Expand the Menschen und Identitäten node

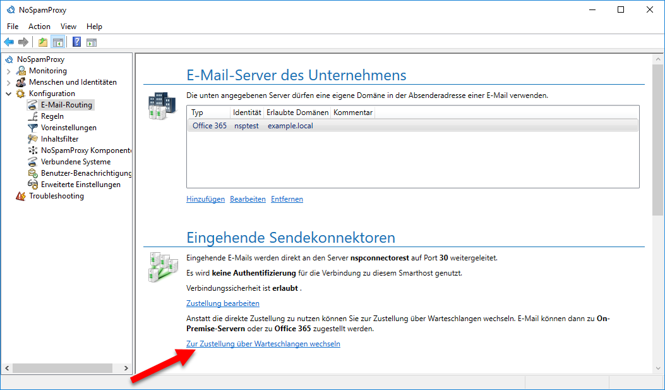9,82
